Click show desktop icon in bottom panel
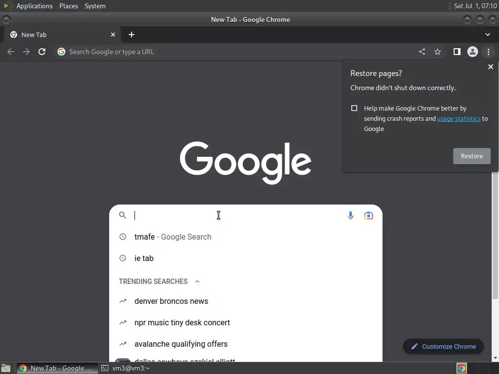The width and height of the screenshot is (499, 374). click(6, 369)
